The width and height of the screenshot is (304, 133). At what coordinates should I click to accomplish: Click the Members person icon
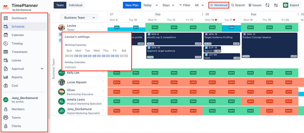(x=6, y=109)
